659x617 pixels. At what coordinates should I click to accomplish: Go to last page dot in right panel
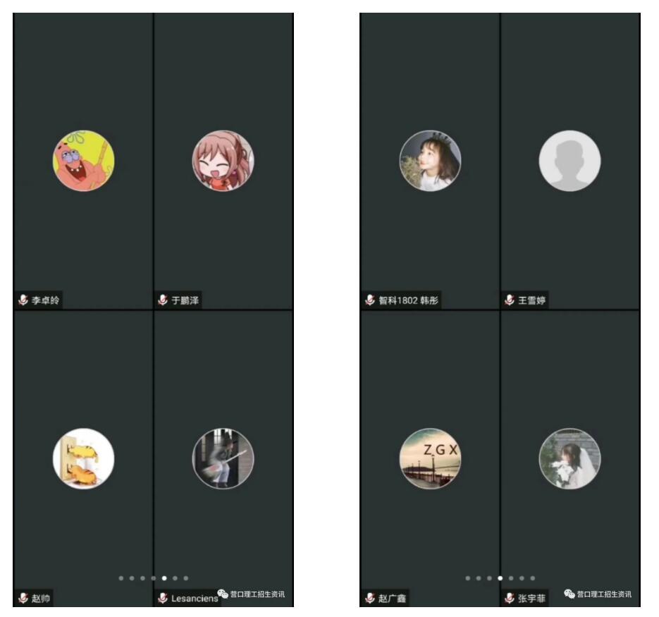(533, 578)
